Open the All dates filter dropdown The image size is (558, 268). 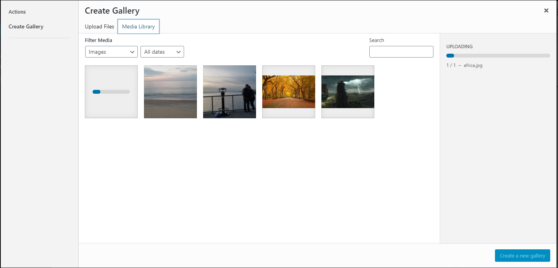(x=162, y=52)
